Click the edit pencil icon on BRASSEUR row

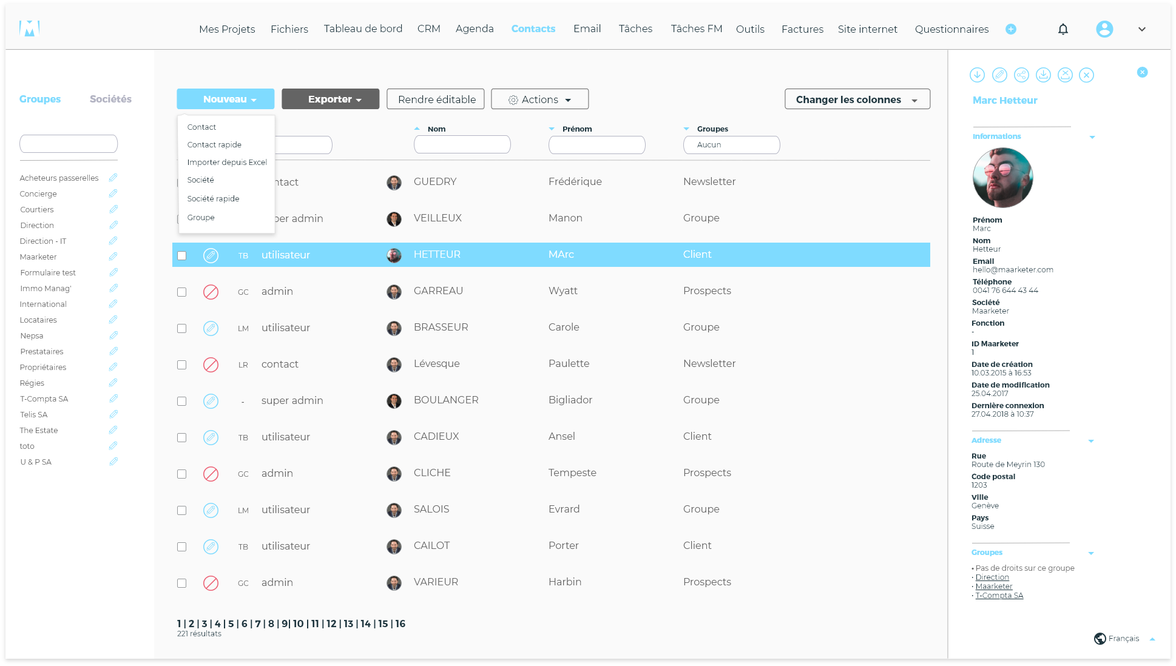click(211, 328)
